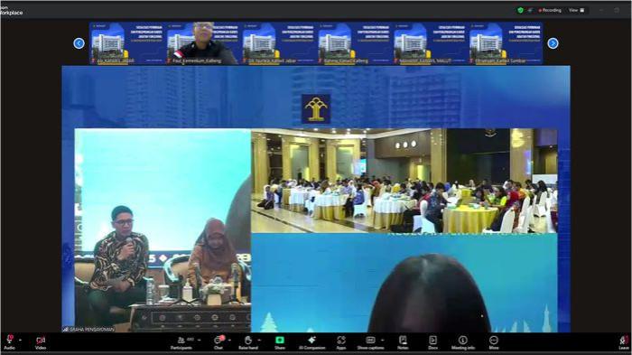Click the shared screen video area
The height and width of the screenshot is (355, 632).
pos(316,199)
